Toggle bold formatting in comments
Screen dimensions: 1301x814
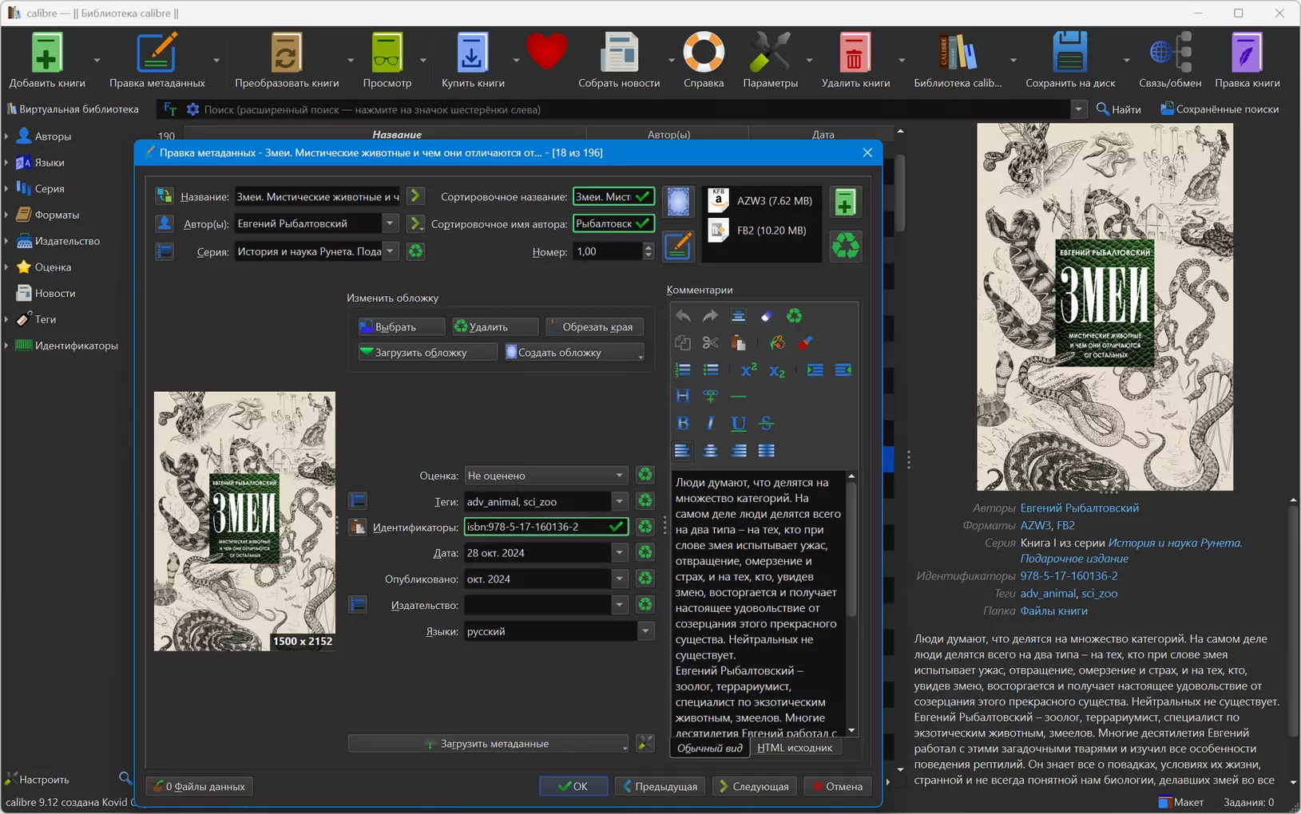683,424
